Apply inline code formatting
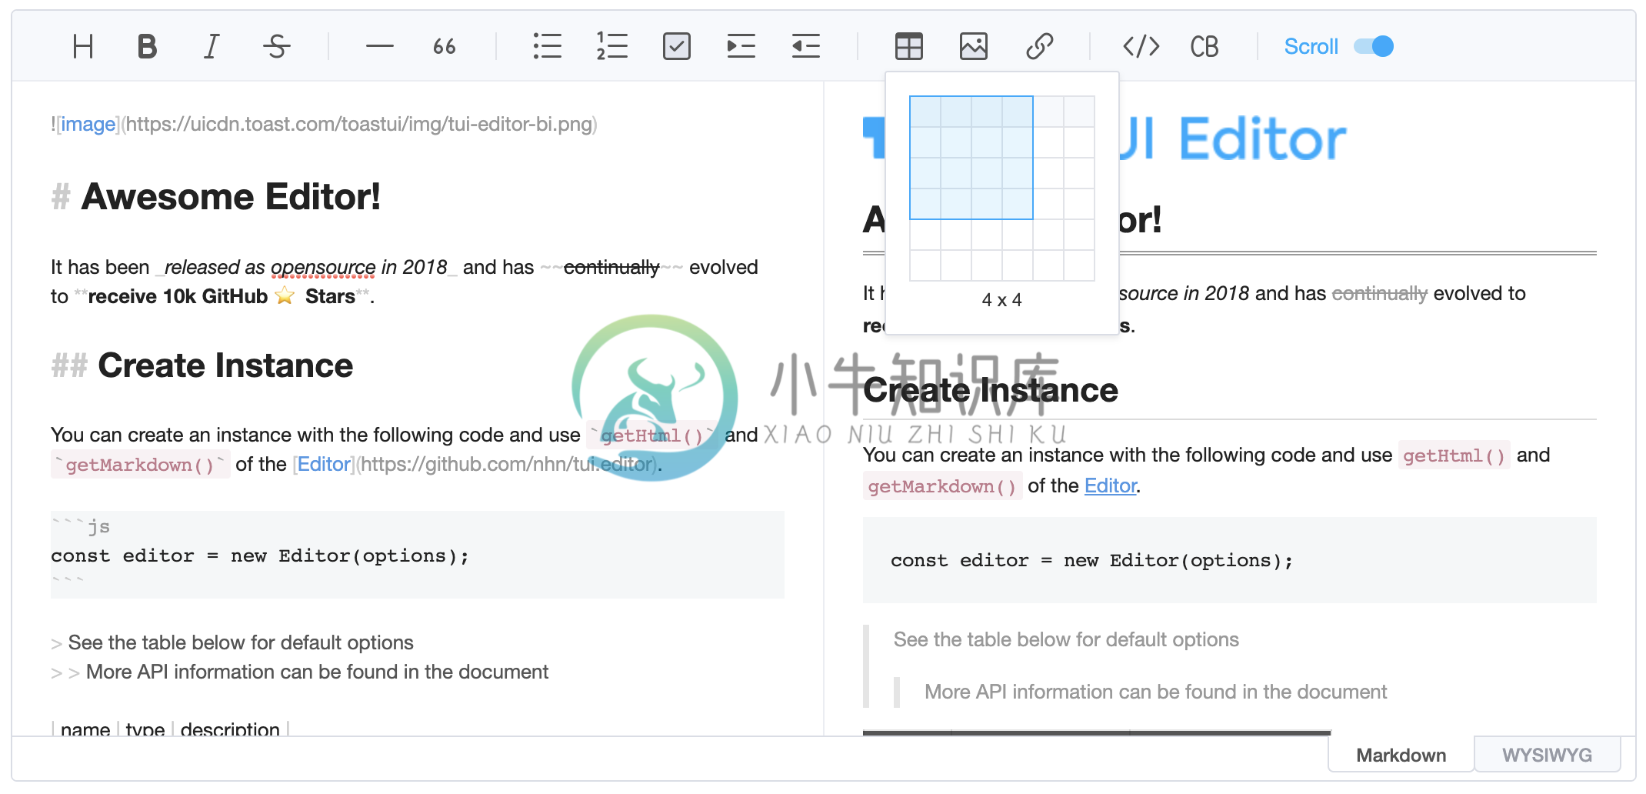1646x794 pixels. [x=1141, y=47]
